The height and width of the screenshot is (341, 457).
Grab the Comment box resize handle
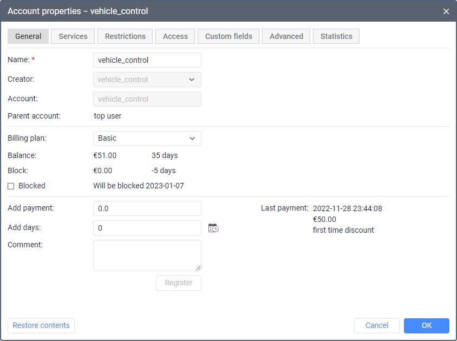point(198,268)
